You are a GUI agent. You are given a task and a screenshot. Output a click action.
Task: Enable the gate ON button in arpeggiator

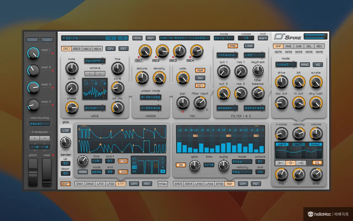[181, 165]
